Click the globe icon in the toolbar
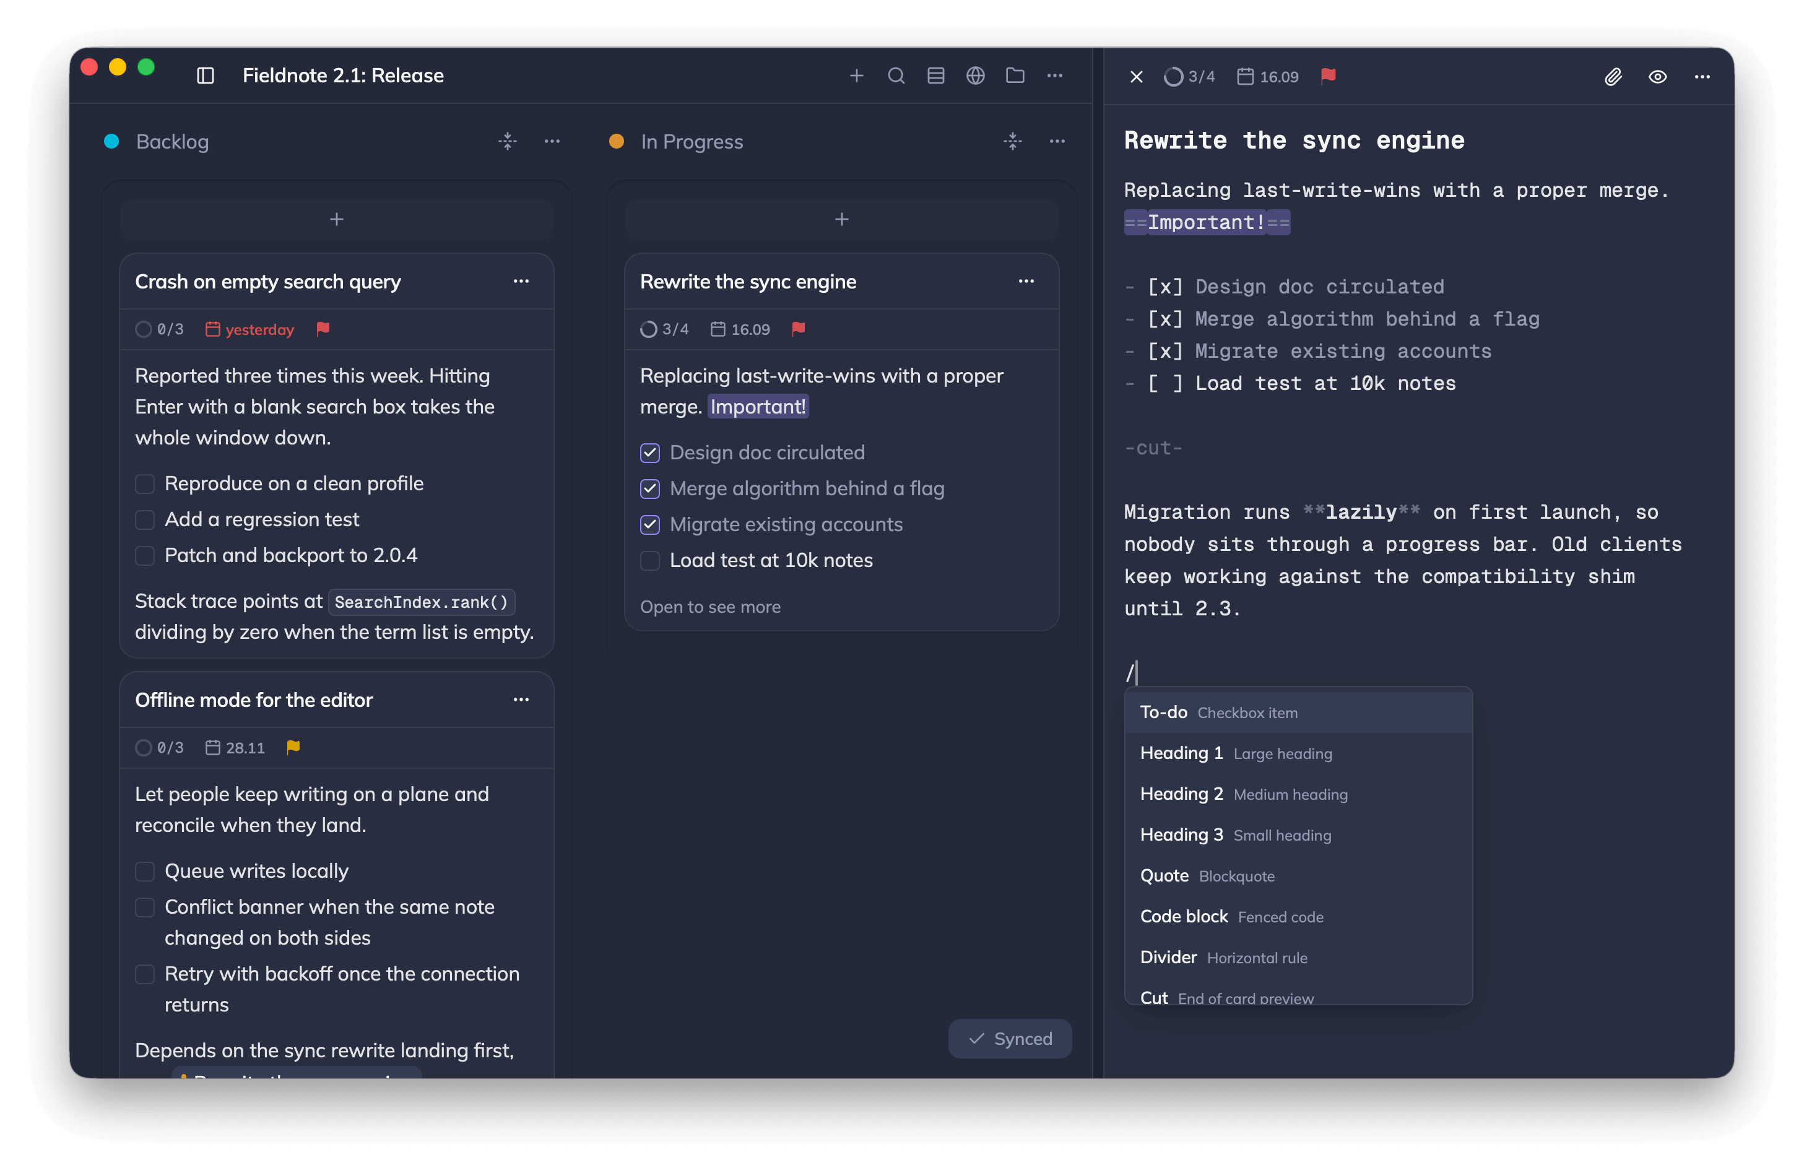 tap(976, 76)
